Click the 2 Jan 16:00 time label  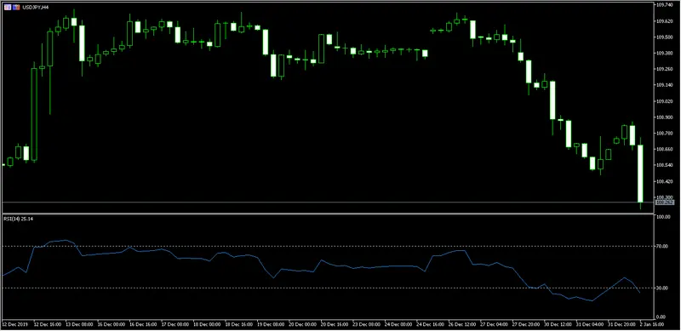coord(651,324)
